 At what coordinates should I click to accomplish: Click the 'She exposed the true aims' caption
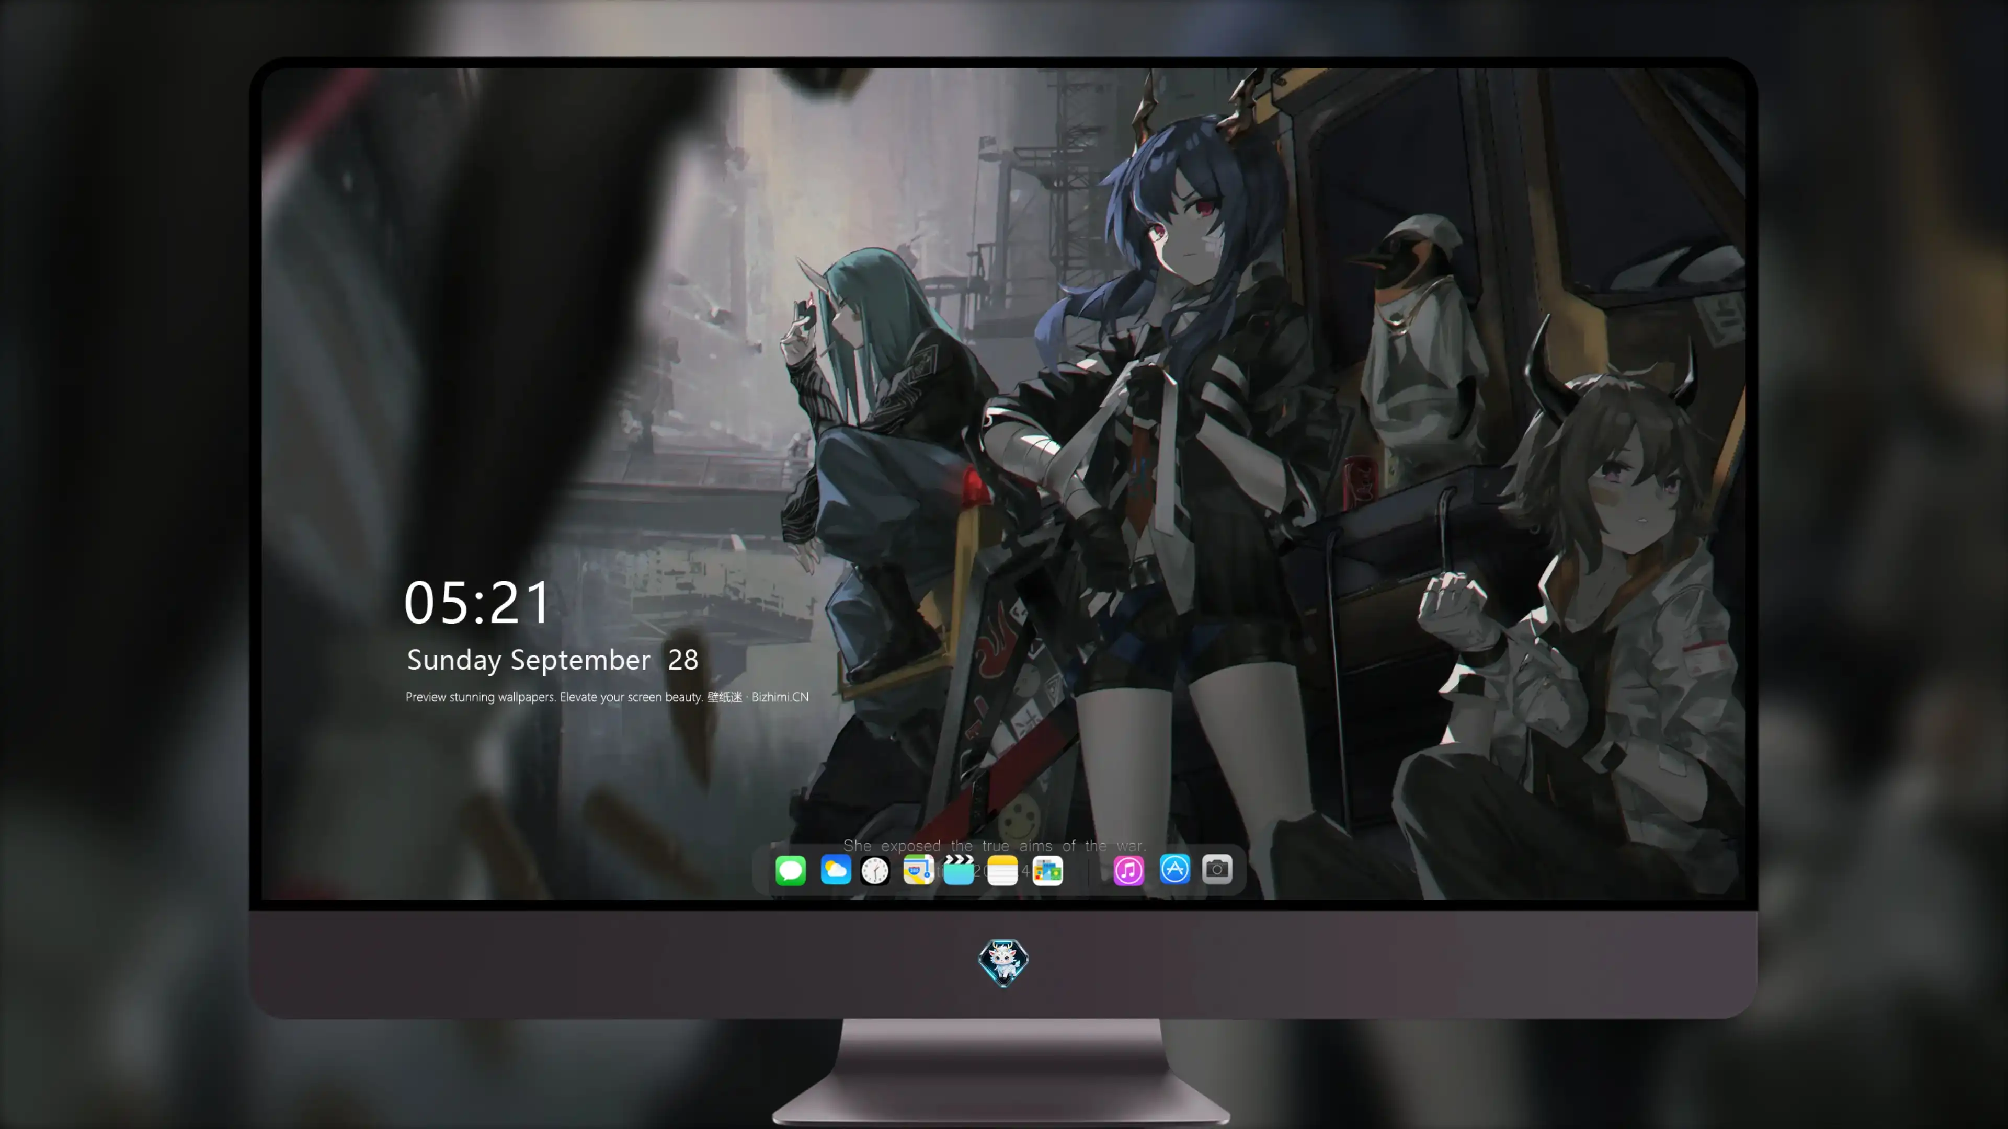point(995,845)
